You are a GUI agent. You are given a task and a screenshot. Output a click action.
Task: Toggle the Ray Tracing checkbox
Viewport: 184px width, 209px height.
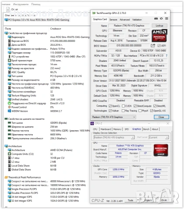pyautogui.click(x=123, y=111)
